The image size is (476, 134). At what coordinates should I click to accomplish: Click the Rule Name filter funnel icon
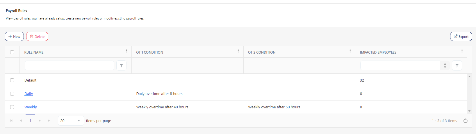coord(121,66)
